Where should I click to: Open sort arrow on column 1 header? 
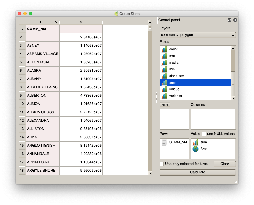coord(56,22)
